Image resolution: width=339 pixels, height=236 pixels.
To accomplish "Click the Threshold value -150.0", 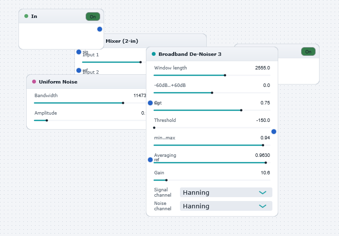I will pyautogui.click(x=263, y=120).
